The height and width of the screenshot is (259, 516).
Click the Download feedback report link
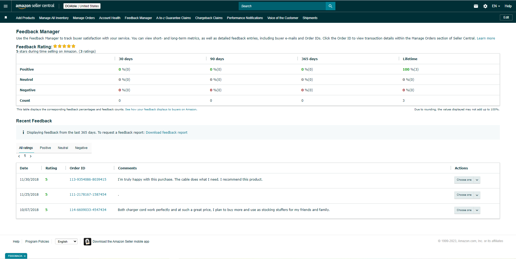click(x=167, y=133)
